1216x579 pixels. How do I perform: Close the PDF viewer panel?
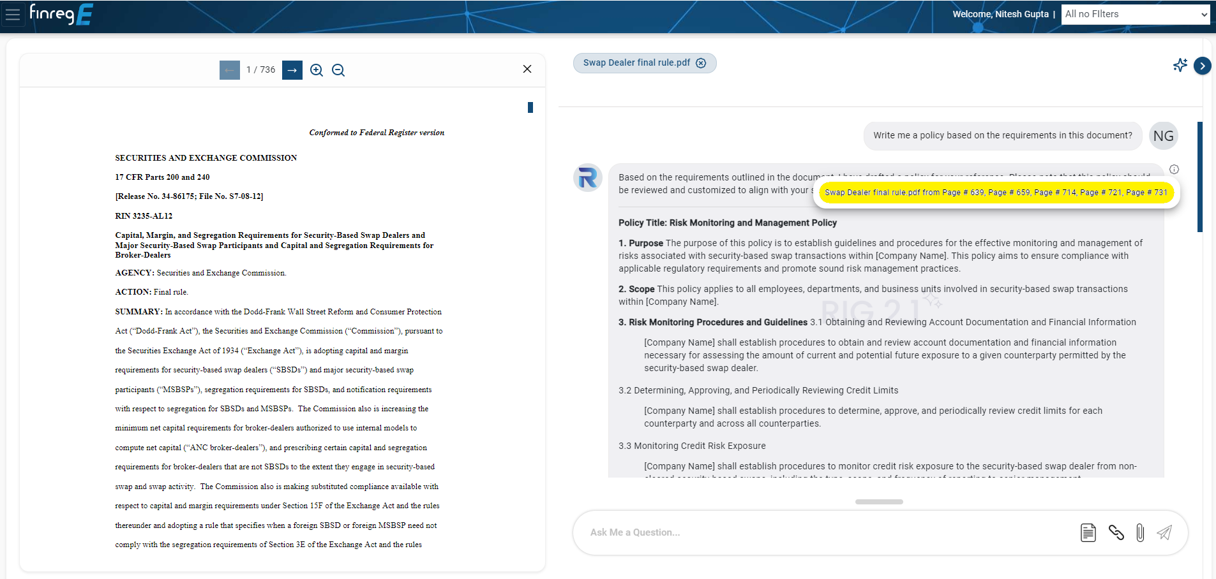pyautogui.click(x=527, y=69)
